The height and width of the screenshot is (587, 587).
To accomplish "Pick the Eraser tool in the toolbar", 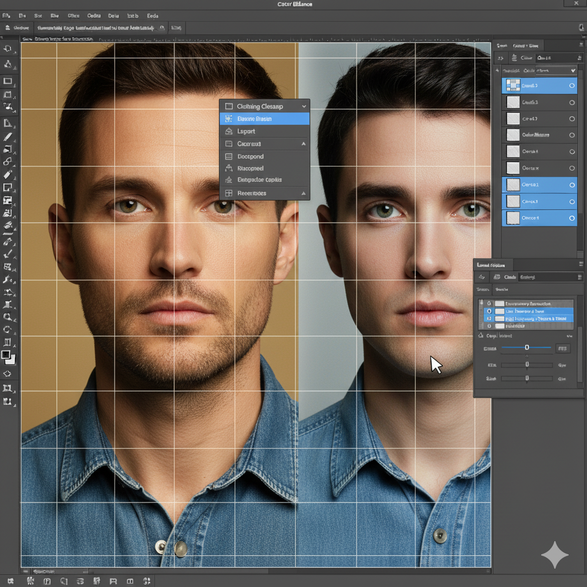I will [x=7, y=174].
